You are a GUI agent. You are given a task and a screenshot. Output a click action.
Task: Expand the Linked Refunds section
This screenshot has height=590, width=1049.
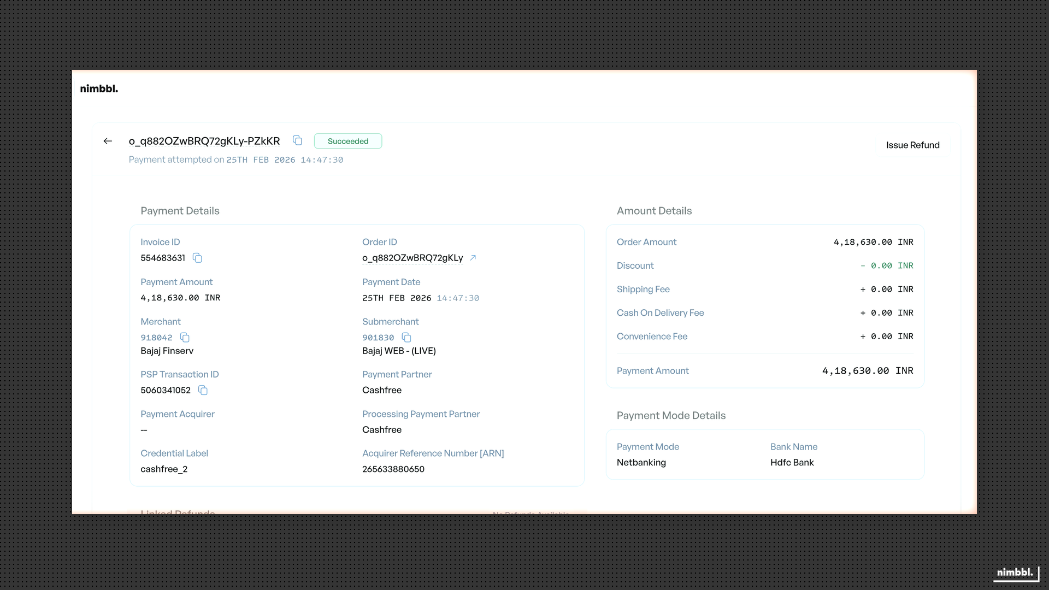(x=177, y=512)
